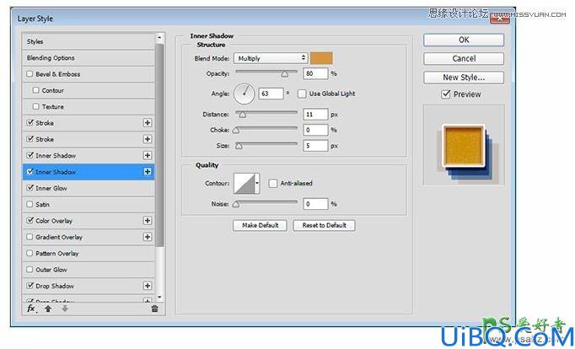Screen dimensions: 575x349
Task: Click the angle dial control
Action: 244,94
